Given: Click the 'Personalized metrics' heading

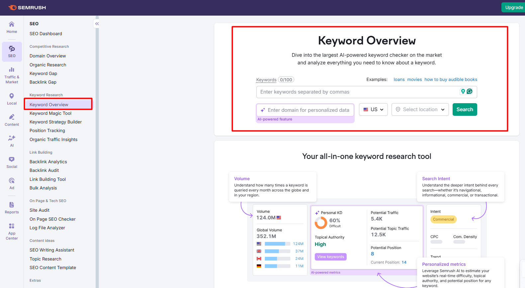Looking at the screenshot, I should [x=444, y=264].
